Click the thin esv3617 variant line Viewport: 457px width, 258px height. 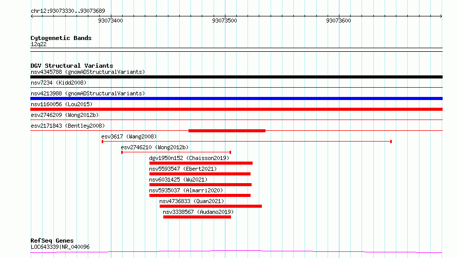(x=246, y=142)
